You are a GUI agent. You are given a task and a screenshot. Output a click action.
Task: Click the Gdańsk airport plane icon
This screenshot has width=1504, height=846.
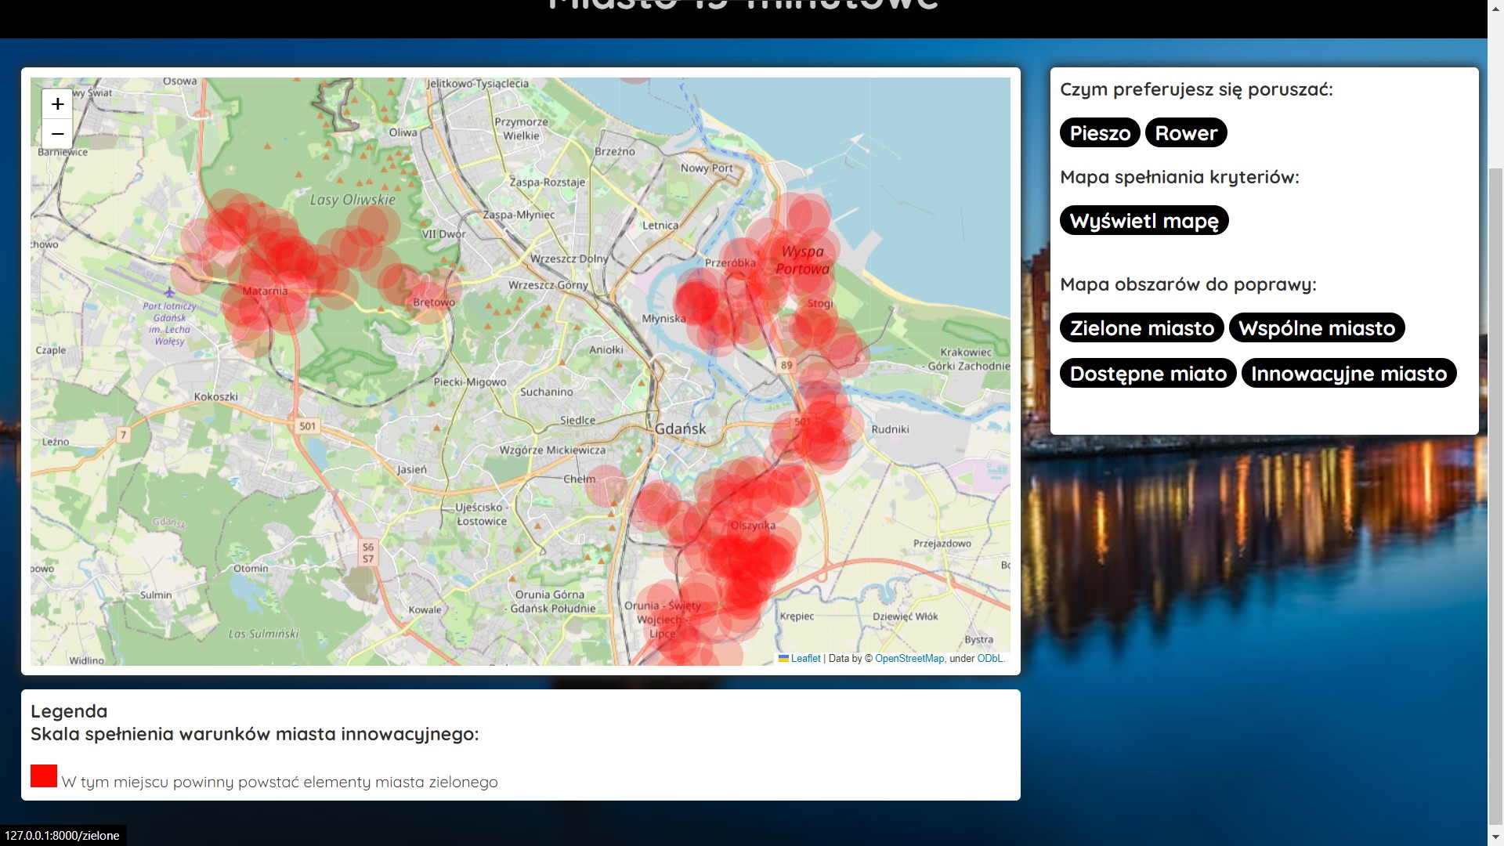click(169, 292)
